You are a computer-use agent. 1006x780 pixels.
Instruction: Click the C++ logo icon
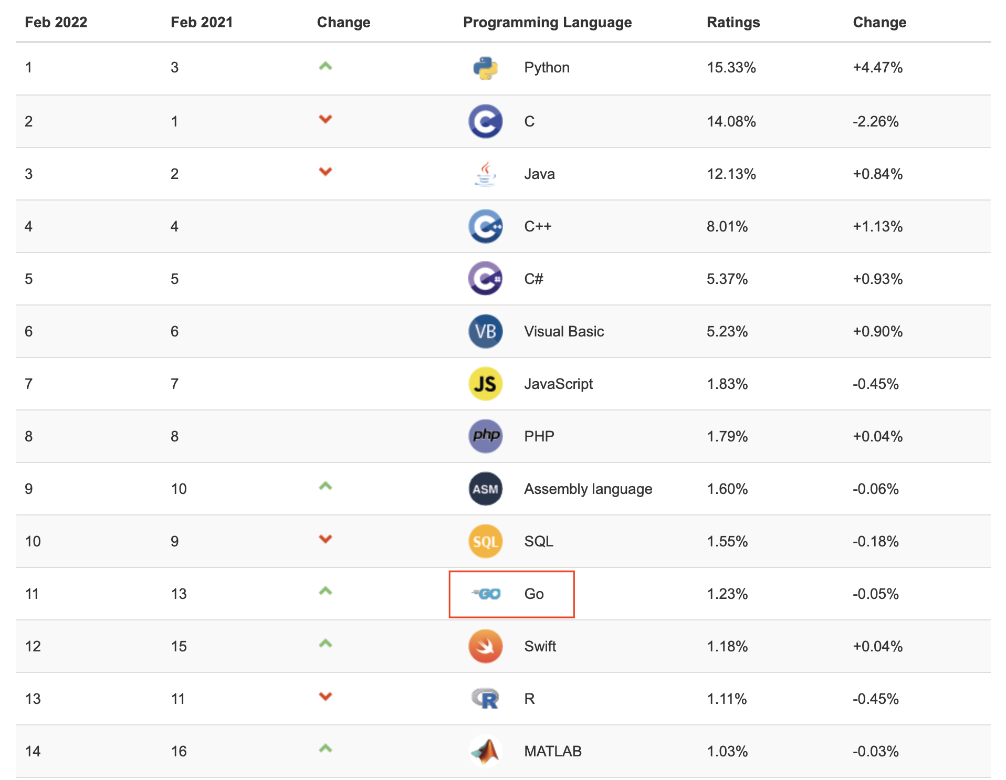(x=485, y=226)
